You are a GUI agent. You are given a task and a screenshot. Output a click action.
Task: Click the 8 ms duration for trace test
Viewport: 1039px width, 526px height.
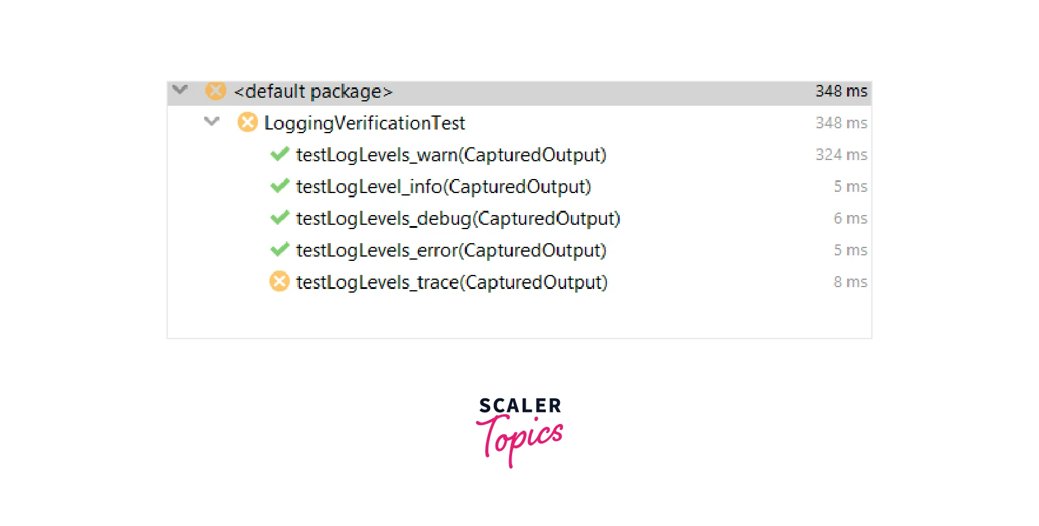tap(850, 282)
